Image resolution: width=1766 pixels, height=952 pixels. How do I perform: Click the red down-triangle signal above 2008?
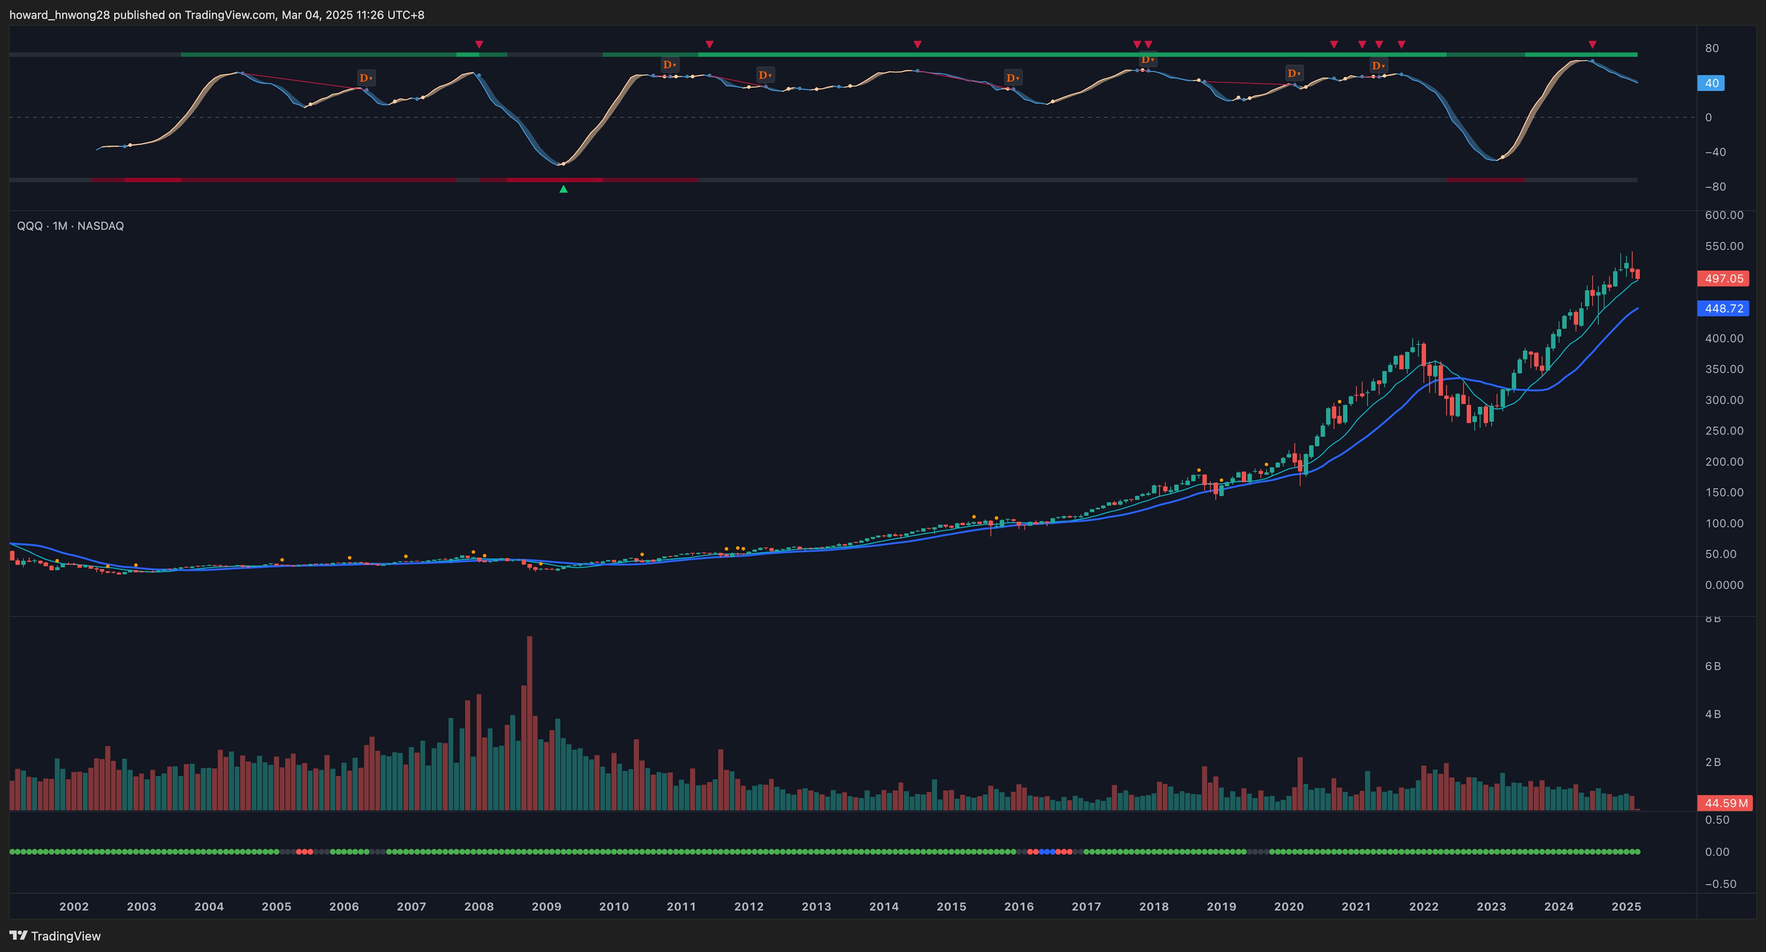point(479,45)
